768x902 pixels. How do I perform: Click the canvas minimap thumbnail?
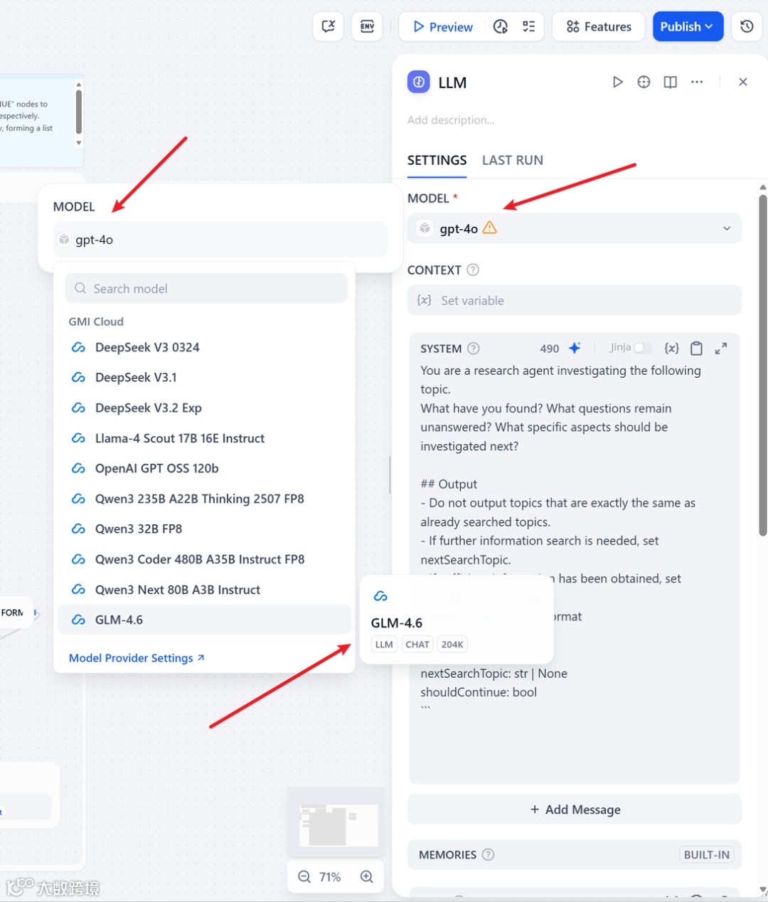click(x=336, y=823)
